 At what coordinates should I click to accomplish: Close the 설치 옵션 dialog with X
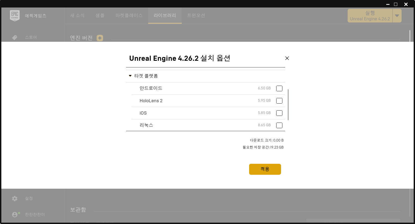tap(287, 58)
